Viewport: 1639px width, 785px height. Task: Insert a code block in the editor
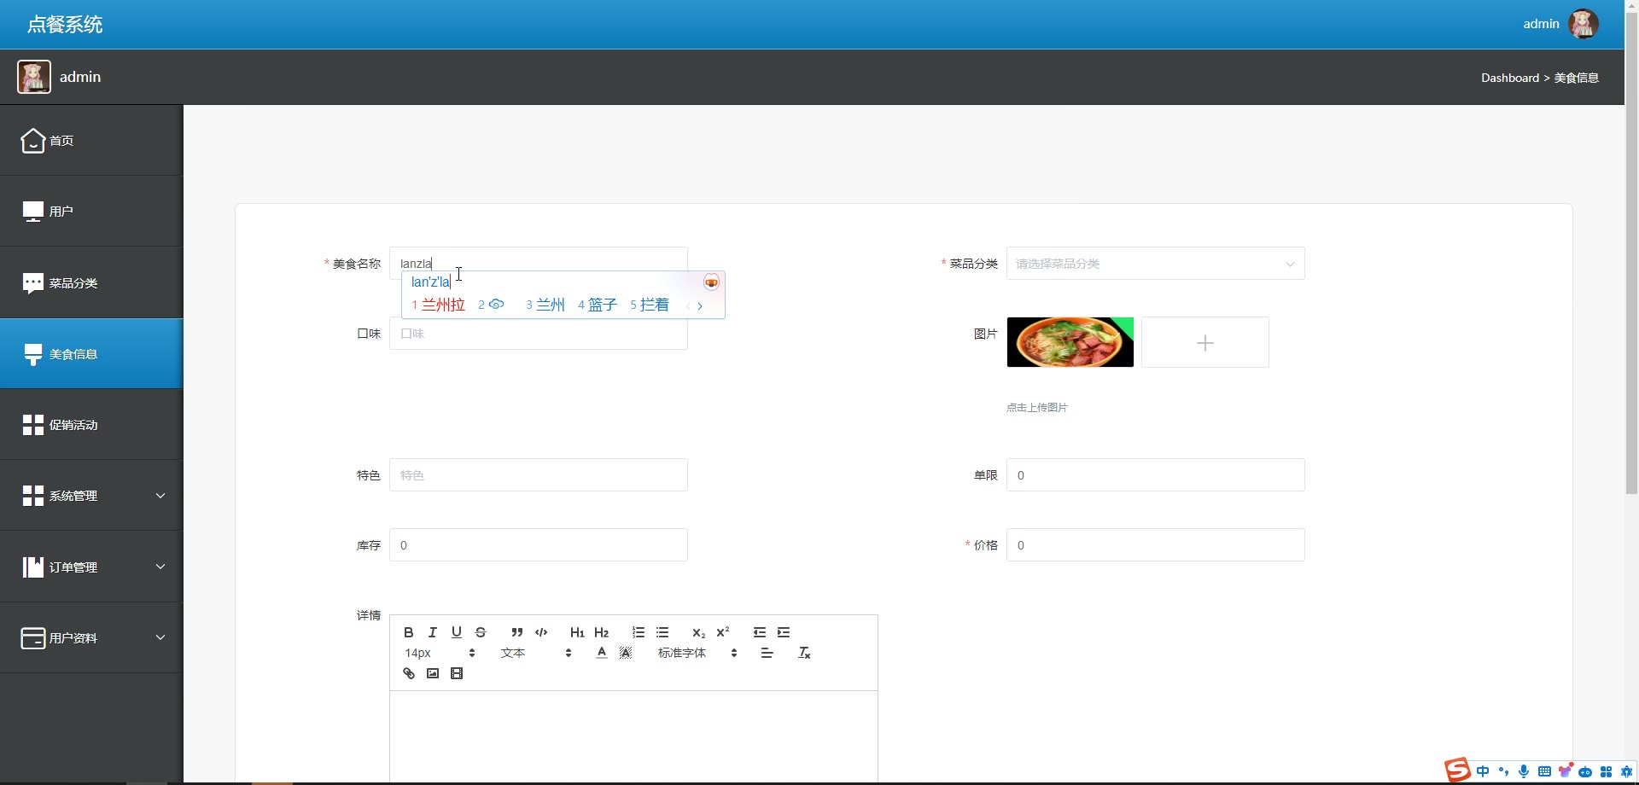[541, 632]
